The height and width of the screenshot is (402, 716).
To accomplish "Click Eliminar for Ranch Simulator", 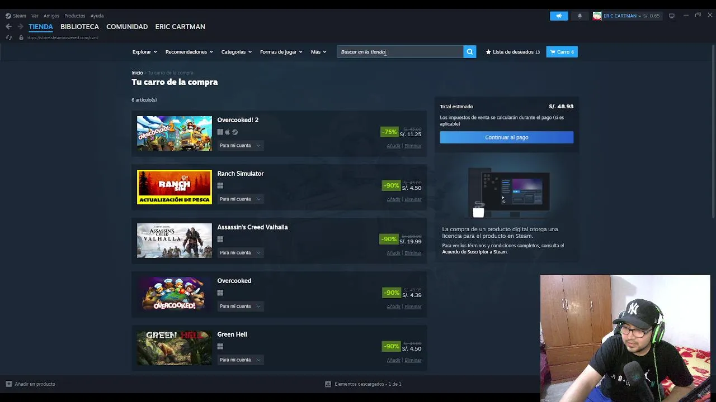I will [x=413, y=199].
